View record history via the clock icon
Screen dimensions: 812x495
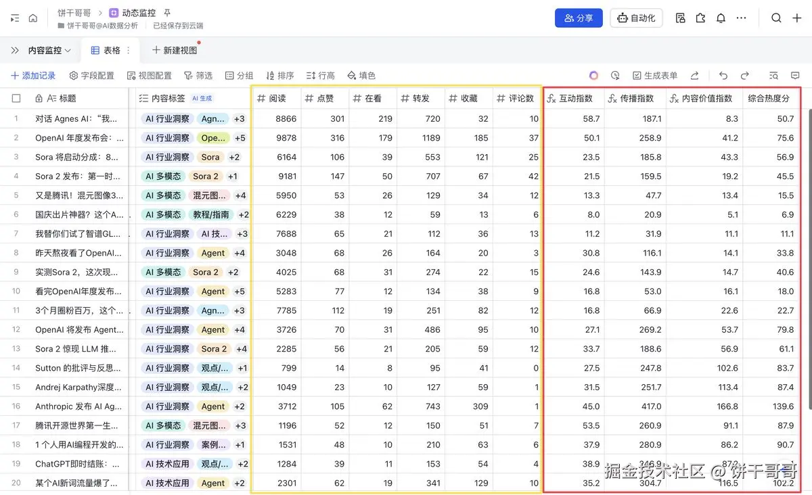pos(615,75)
